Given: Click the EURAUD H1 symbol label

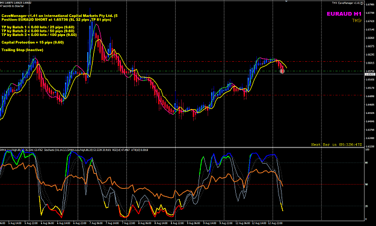Looking at the screenshot, I should click(x=344, y=14).
